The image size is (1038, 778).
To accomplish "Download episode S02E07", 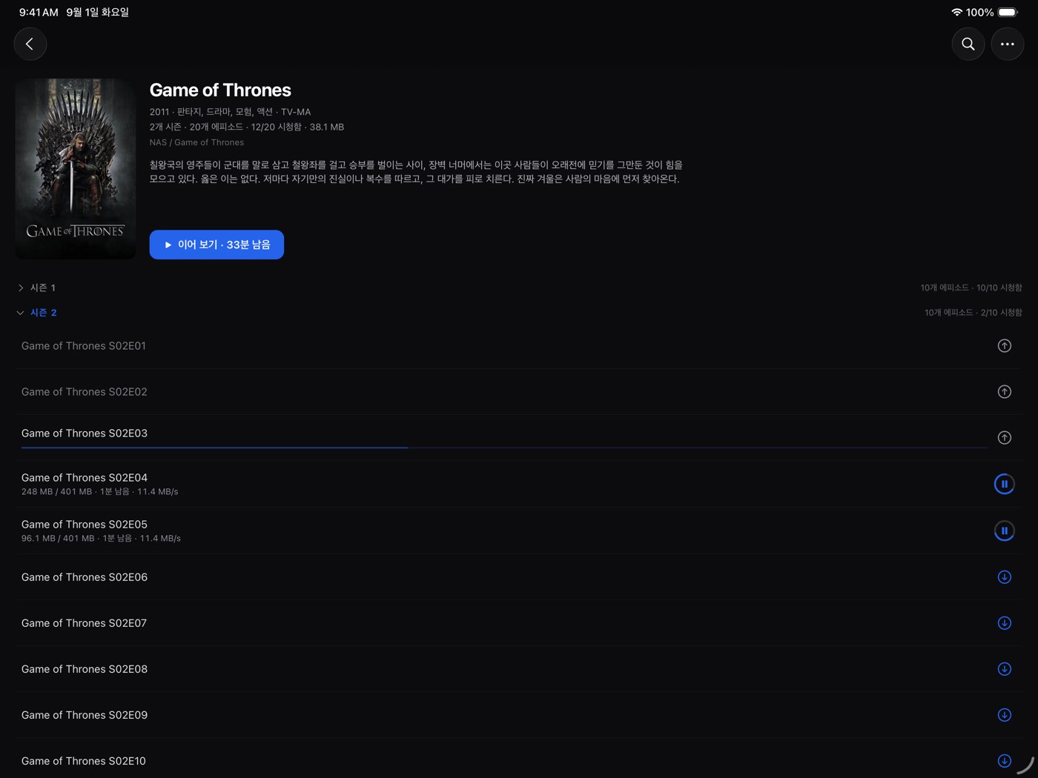I will pos(1005,623).
